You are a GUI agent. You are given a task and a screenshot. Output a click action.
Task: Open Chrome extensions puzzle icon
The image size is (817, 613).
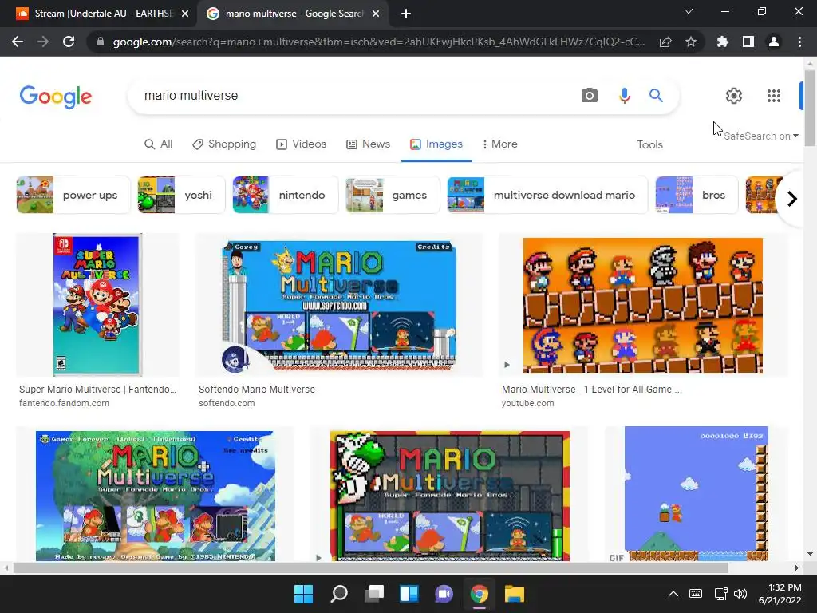[x=722, y=42]
